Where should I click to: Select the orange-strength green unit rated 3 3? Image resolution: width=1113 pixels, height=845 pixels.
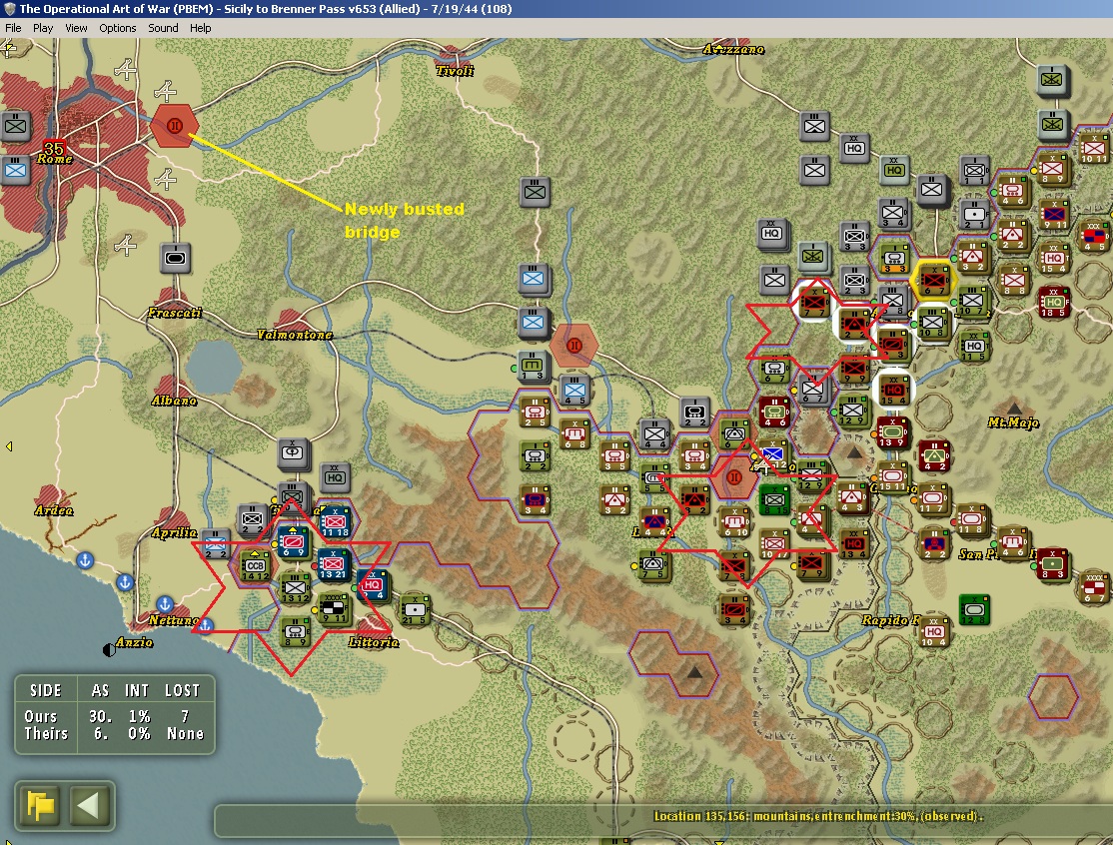(894, 259)
